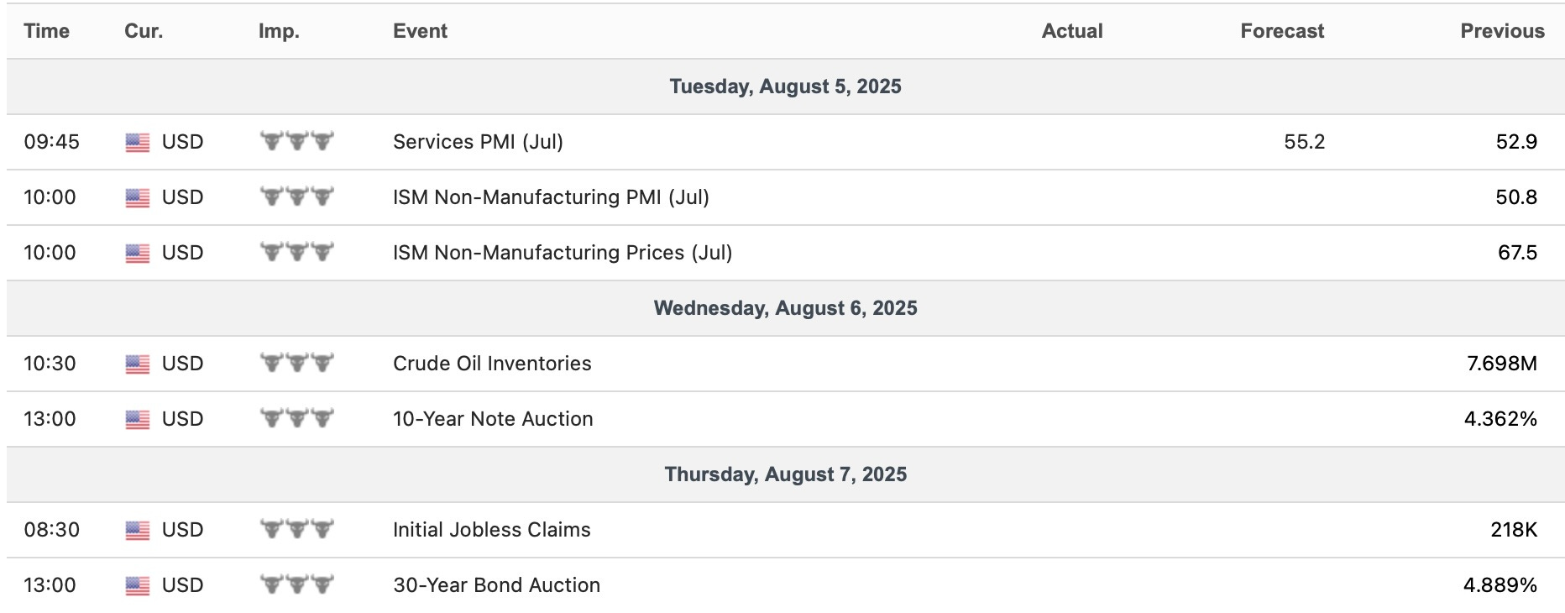
Task: Click the Previous column header
Action: click(1502, 31)
